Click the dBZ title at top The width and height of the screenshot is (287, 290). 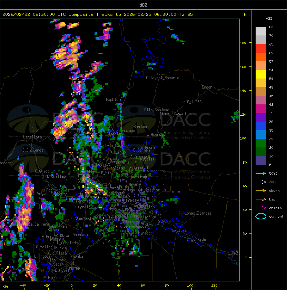[x=143, y=5]
